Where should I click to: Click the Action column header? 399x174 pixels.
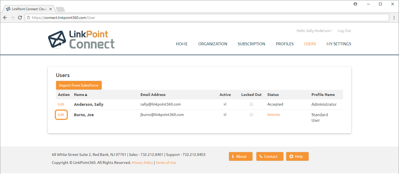click(64, 95)
